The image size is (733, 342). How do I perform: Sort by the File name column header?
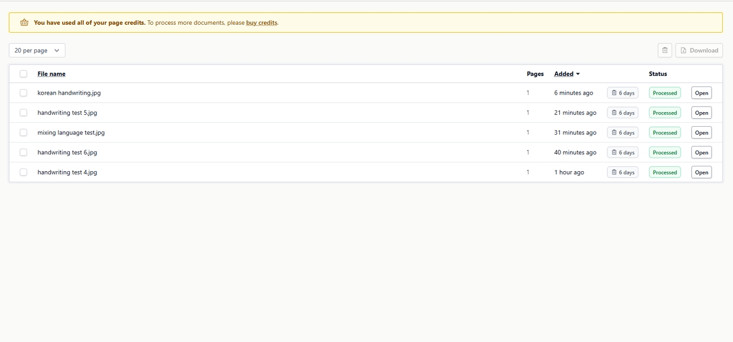pos(51,74)
